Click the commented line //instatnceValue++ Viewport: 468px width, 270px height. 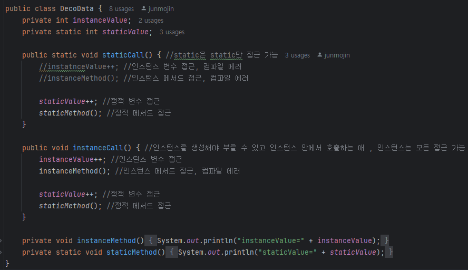(x=79, y=67)
